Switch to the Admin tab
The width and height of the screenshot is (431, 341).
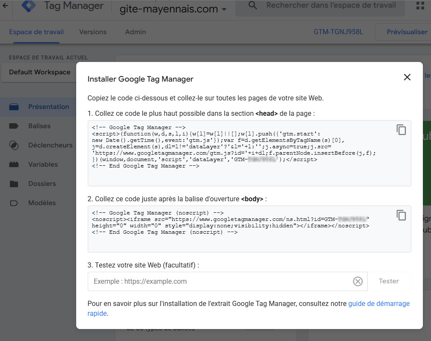click(x=135, y=32)
